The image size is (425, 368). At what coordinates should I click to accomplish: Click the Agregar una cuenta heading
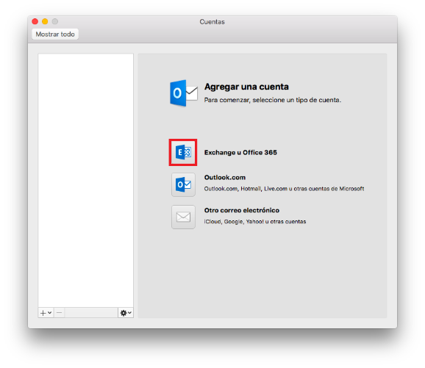[246, 87]
